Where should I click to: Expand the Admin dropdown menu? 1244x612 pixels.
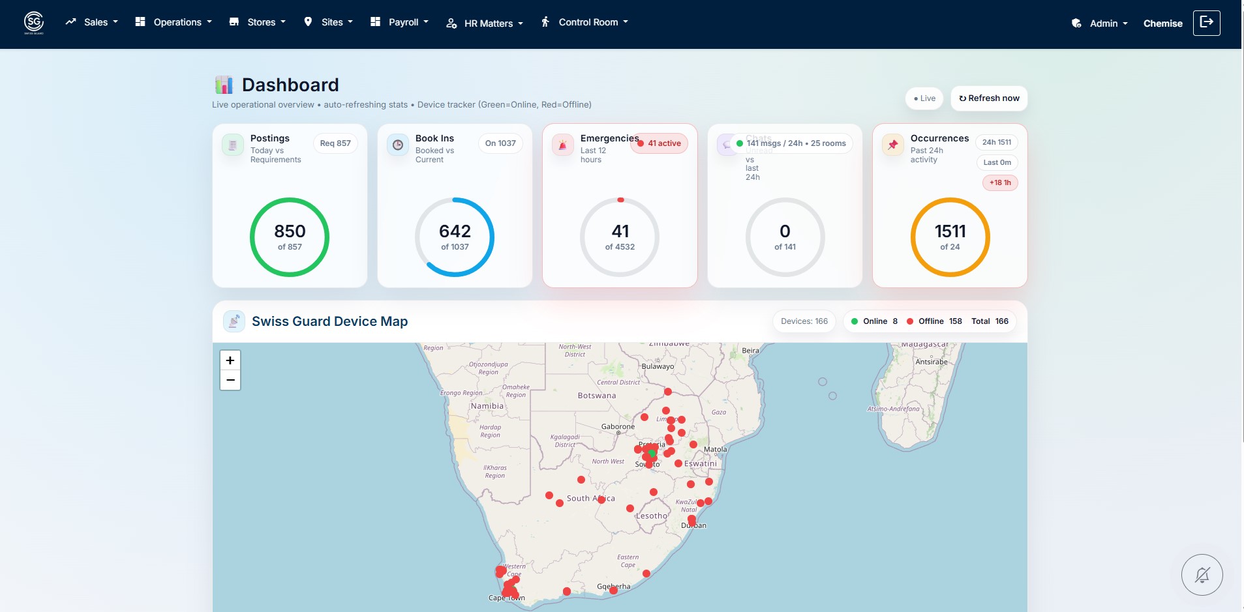click(x=1102, y=22)
